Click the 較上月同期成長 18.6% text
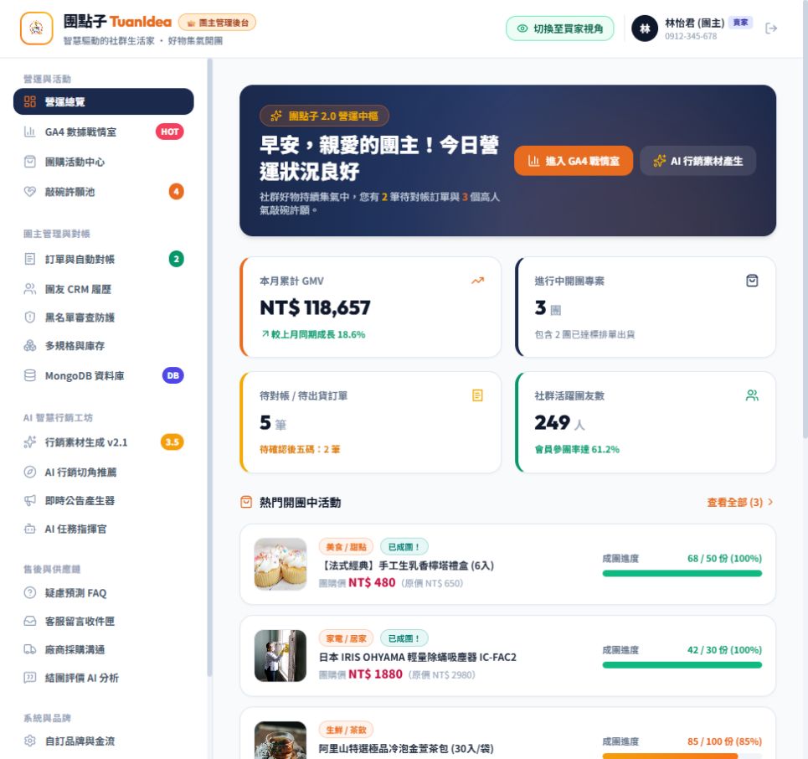 click(x=313, y=334)
